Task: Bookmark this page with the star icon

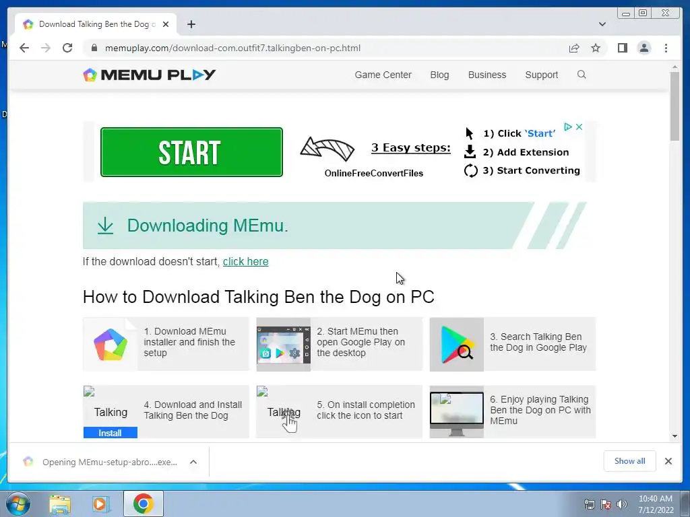Action: 596,48
